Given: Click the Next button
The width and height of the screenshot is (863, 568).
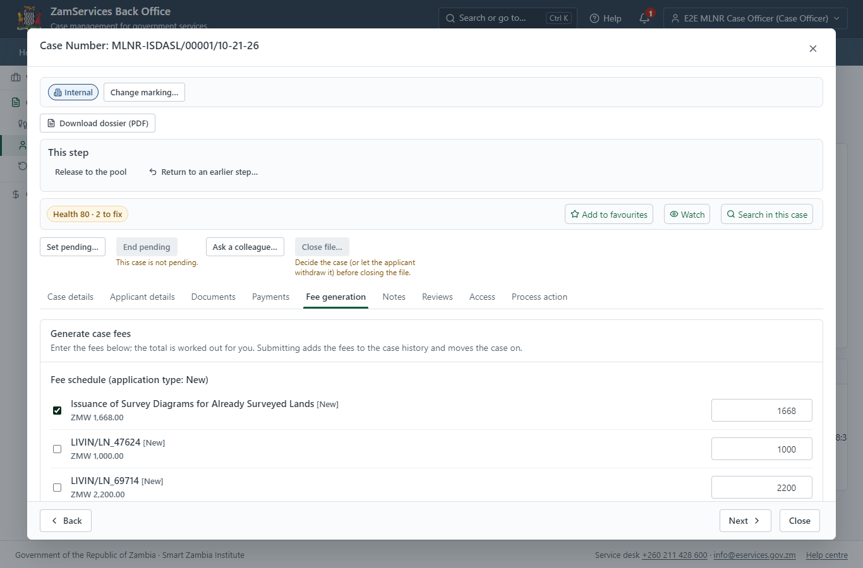Looking at the screenshot, I should point(745,521).
